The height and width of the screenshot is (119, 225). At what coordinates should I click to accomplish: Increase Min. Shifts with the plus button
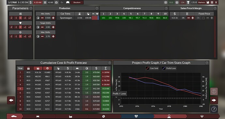click(53, 18)
